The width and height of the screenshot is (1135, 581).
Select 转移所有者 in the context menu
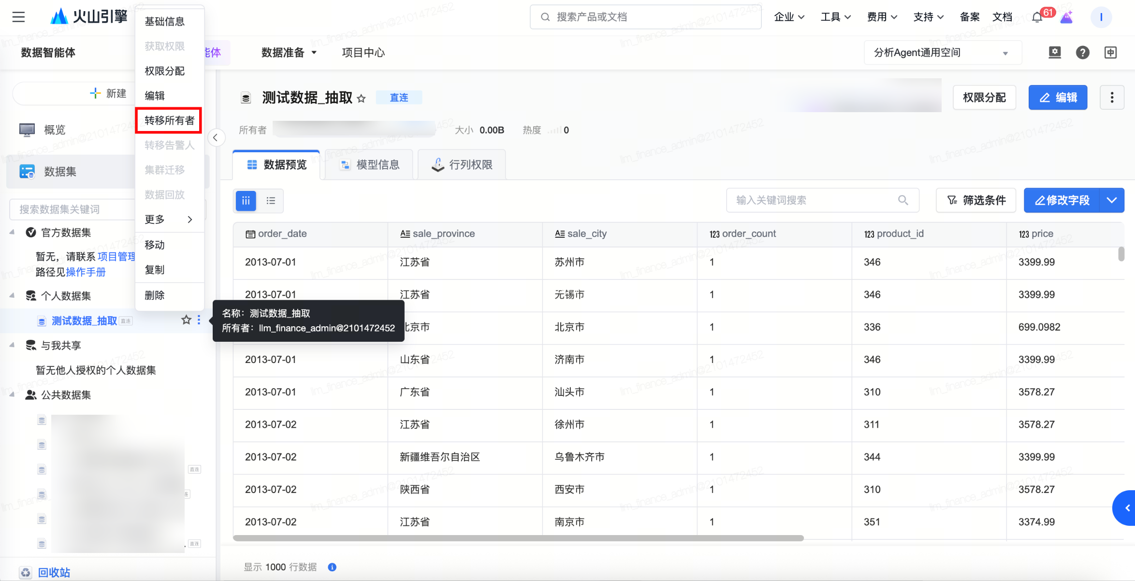(x=169, y=120)
